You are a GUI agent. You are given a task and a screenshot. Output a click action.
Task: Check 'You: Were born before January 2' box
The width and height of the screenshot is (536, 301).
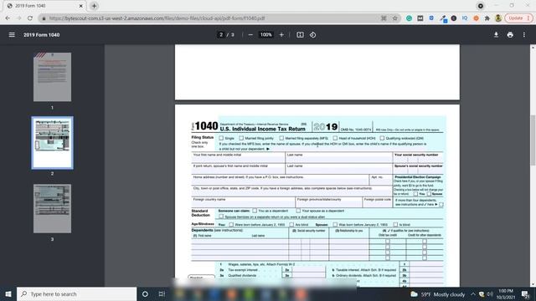point(231,225)
